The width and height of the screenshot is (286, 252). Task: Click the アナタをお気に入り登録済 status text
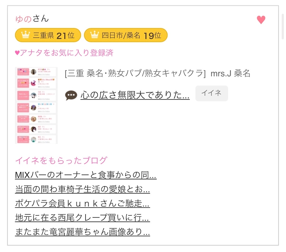coord(66,53)
